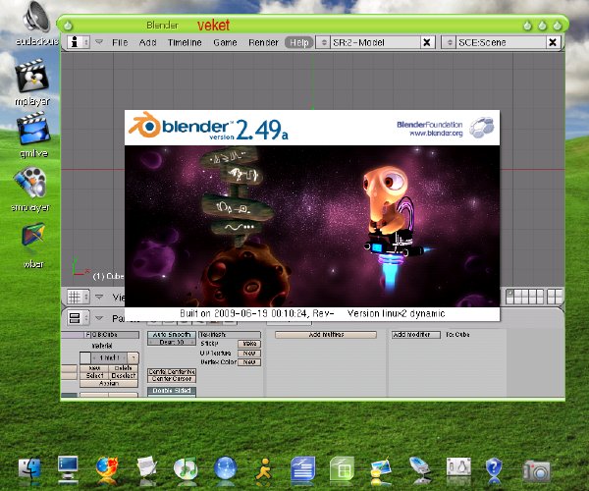Open the Info window type selector icon
Viewport: 589px width, 491px height.
(x=79, y=42)
